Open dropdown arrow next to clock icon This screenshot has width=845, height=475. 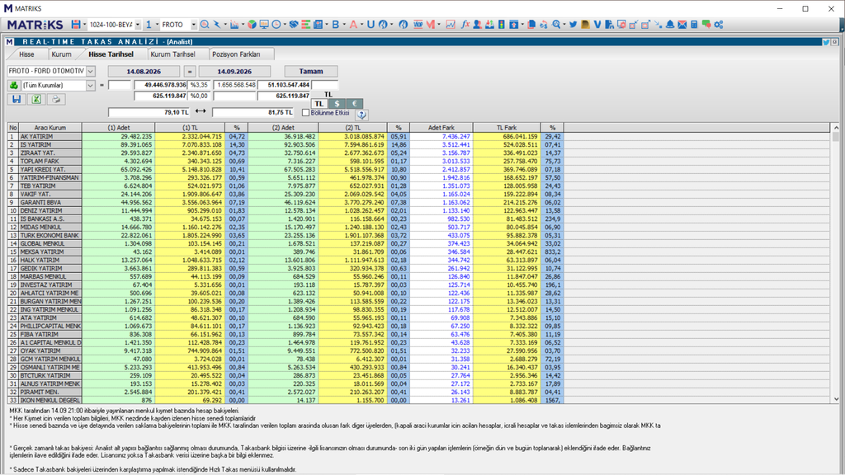[x=285, y=25]
